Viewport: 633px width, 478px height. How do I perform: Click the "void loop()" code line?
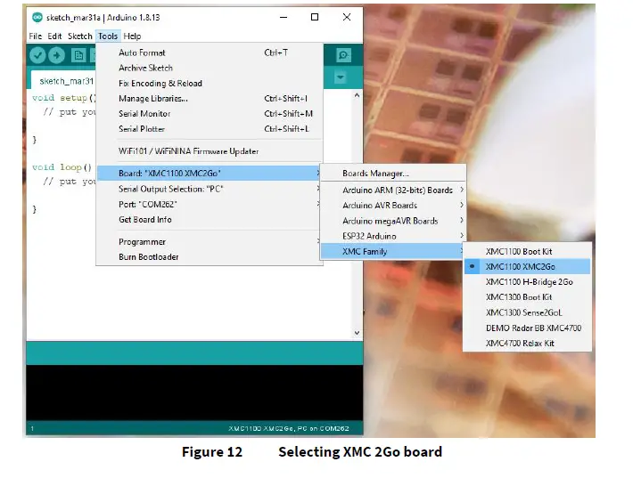click(62, 167)
